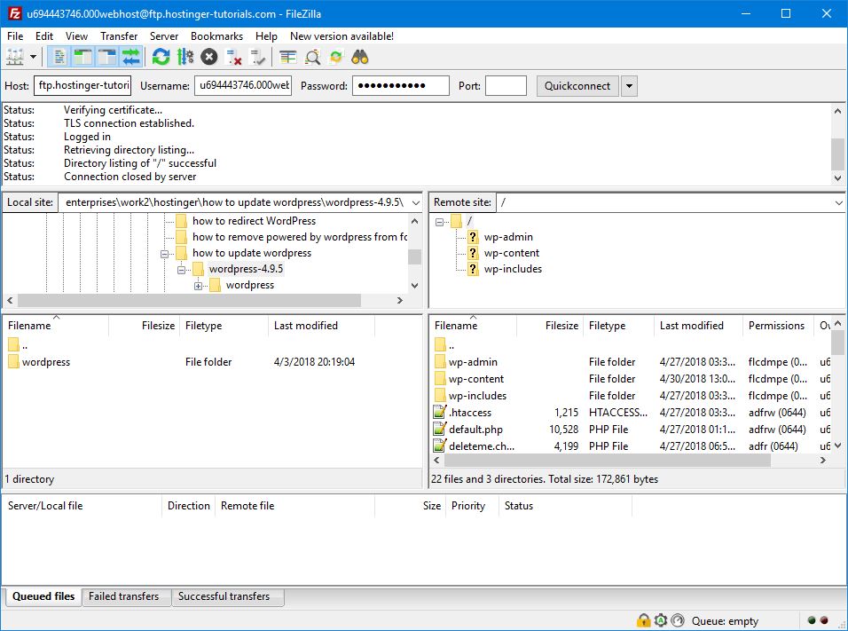This screenshot has width=848, height=631.
Task: Open the Quickconnect history dropdown arrow
Action: (629, 86)
